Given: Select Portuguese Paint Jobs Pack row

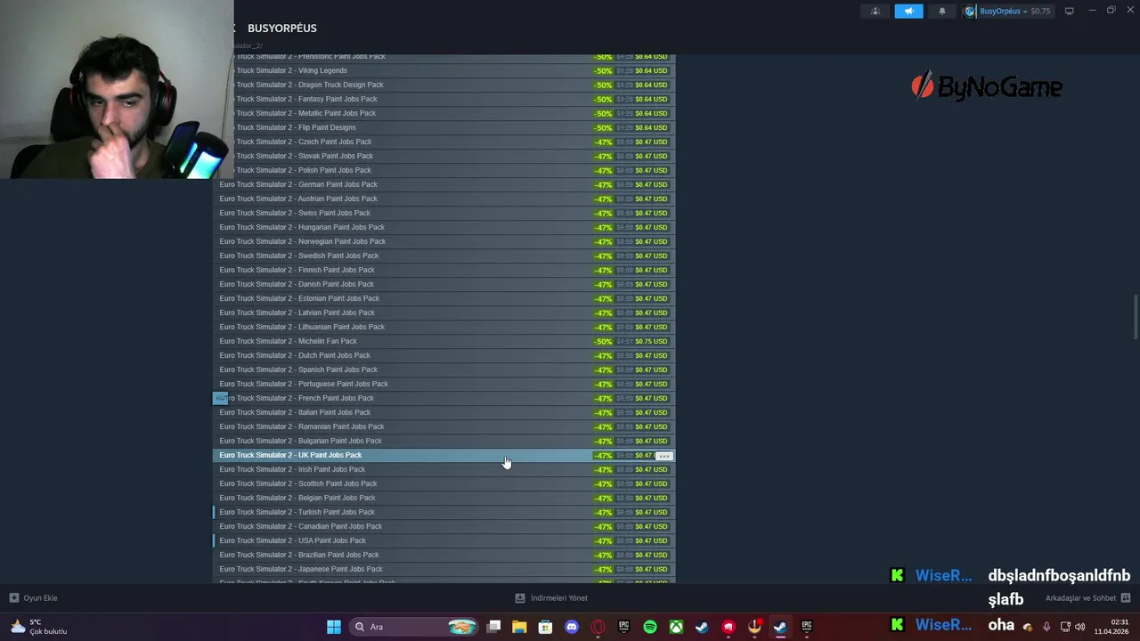Looking at the screenshot, I should click(444, 385).
